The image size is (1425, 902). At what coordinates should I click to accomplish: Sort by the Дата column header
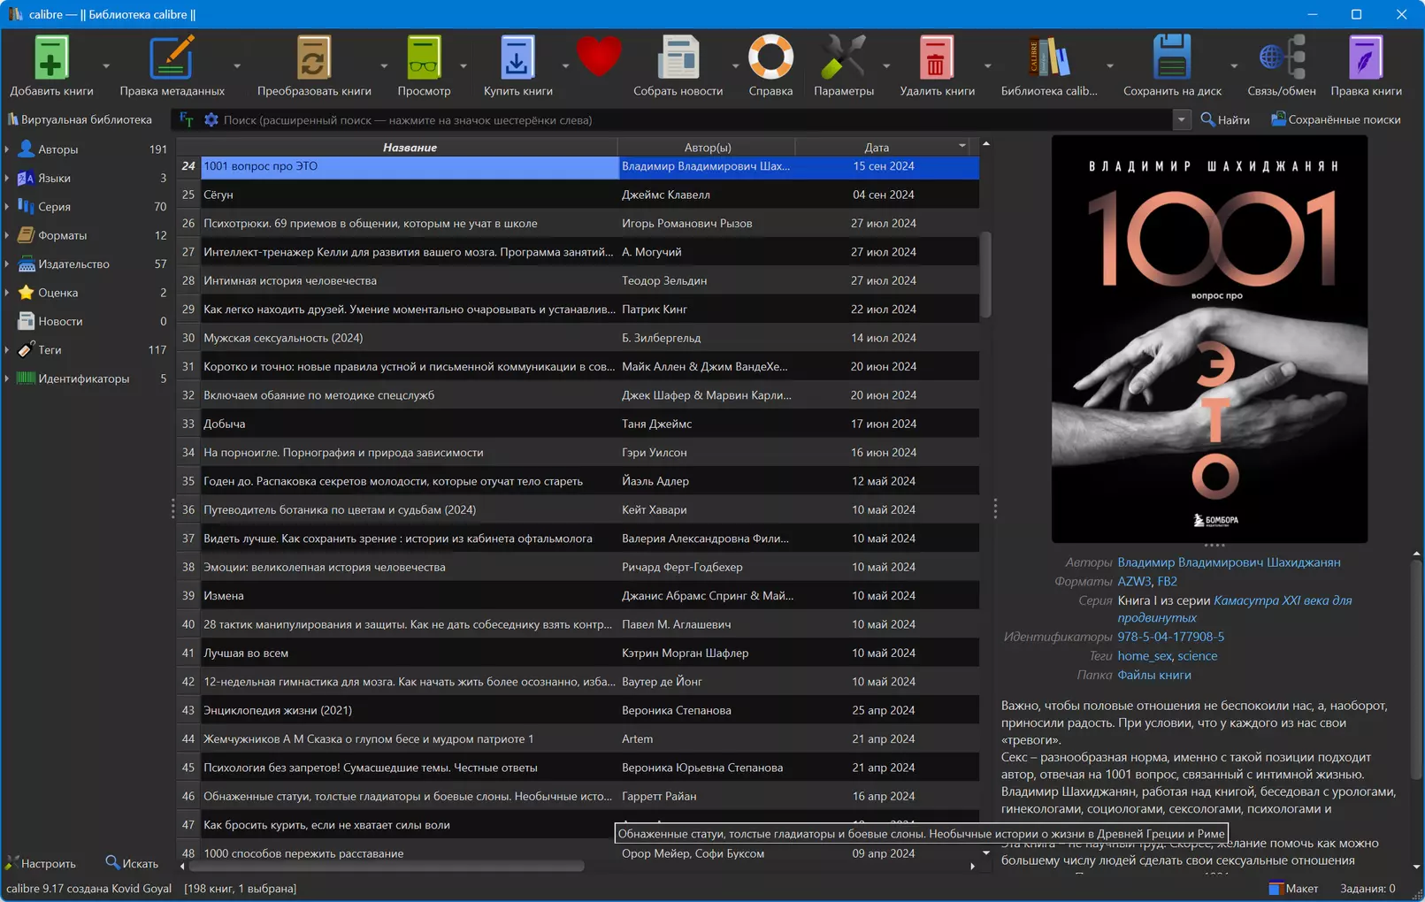877,148
